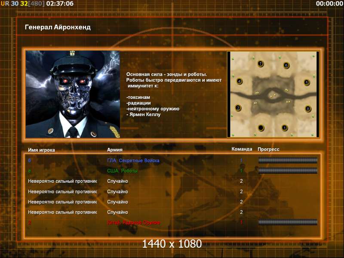This screenshot has width=344, height=258.
Task: Click the loading progress bar for ГЛА row
Action: coord(288,160)
